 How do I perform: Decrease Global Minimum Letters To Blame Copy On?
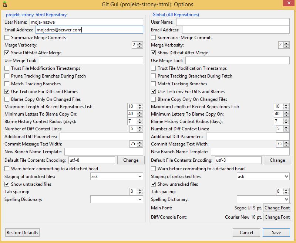pos(286,115)
